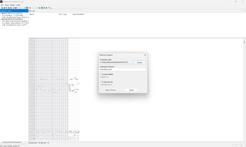
Task: Click Detect EFS Encryption key icon
Action: pyautogui.click(x=32, y=8)
